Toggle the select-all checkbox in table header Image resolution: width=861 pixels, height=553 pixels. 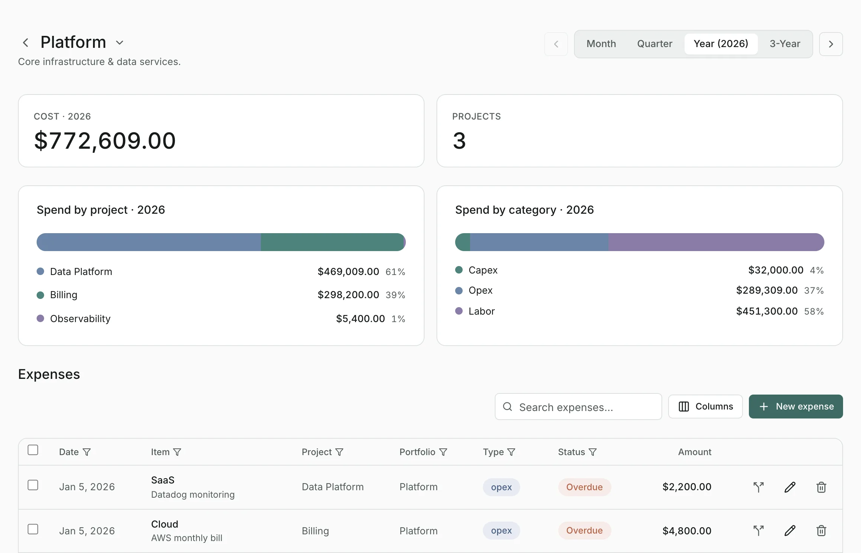[x=33, y=450]
